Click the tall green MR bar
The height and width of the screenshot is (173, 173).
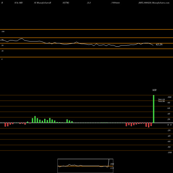point(154,109)
